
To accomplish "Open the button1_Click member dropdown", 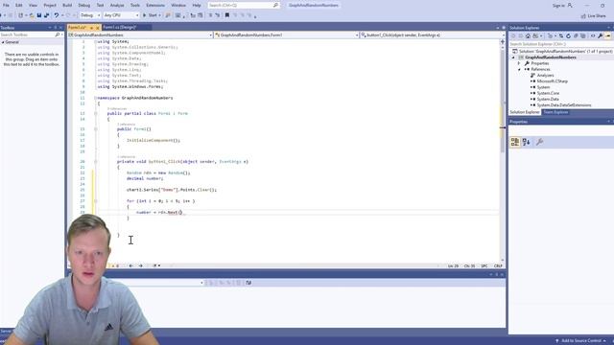I will coord(433,35).
